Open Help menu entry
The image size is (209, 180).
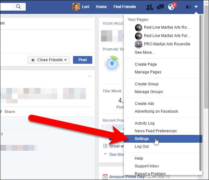tap(139, 158)
